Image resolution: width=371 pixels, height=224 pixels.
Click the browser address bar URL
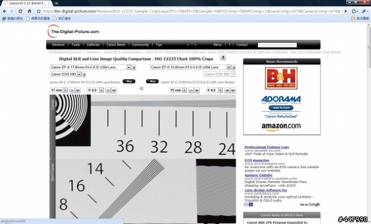[192, 11]
